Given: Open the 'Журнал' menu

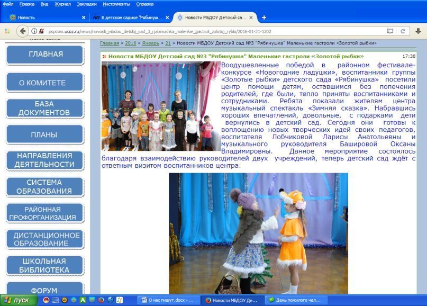Looking at the screenshot, I should click(x=62, y=4).
